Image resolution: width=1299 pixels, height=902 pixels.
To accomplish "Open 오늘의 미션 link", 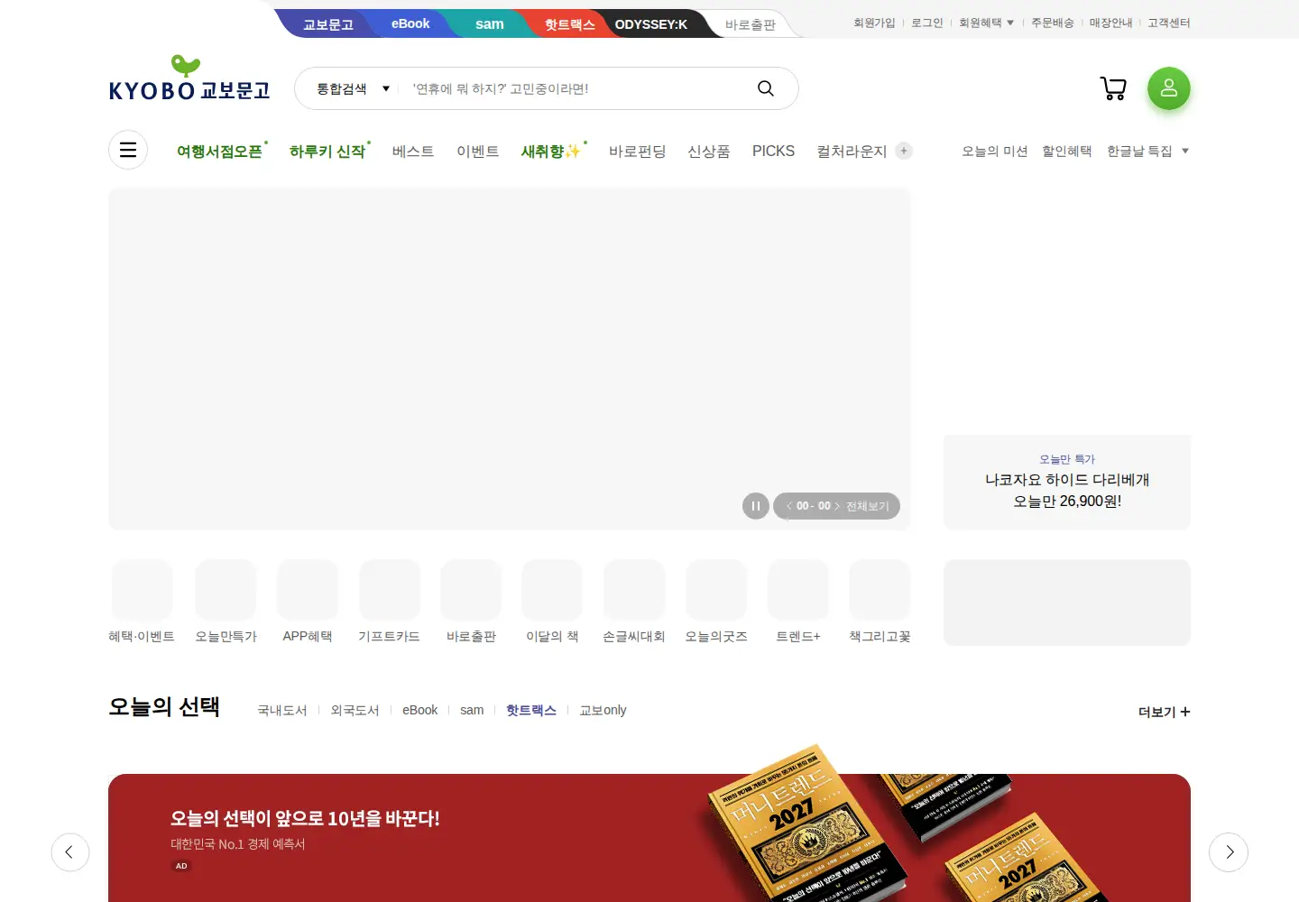I will [994, 151].
